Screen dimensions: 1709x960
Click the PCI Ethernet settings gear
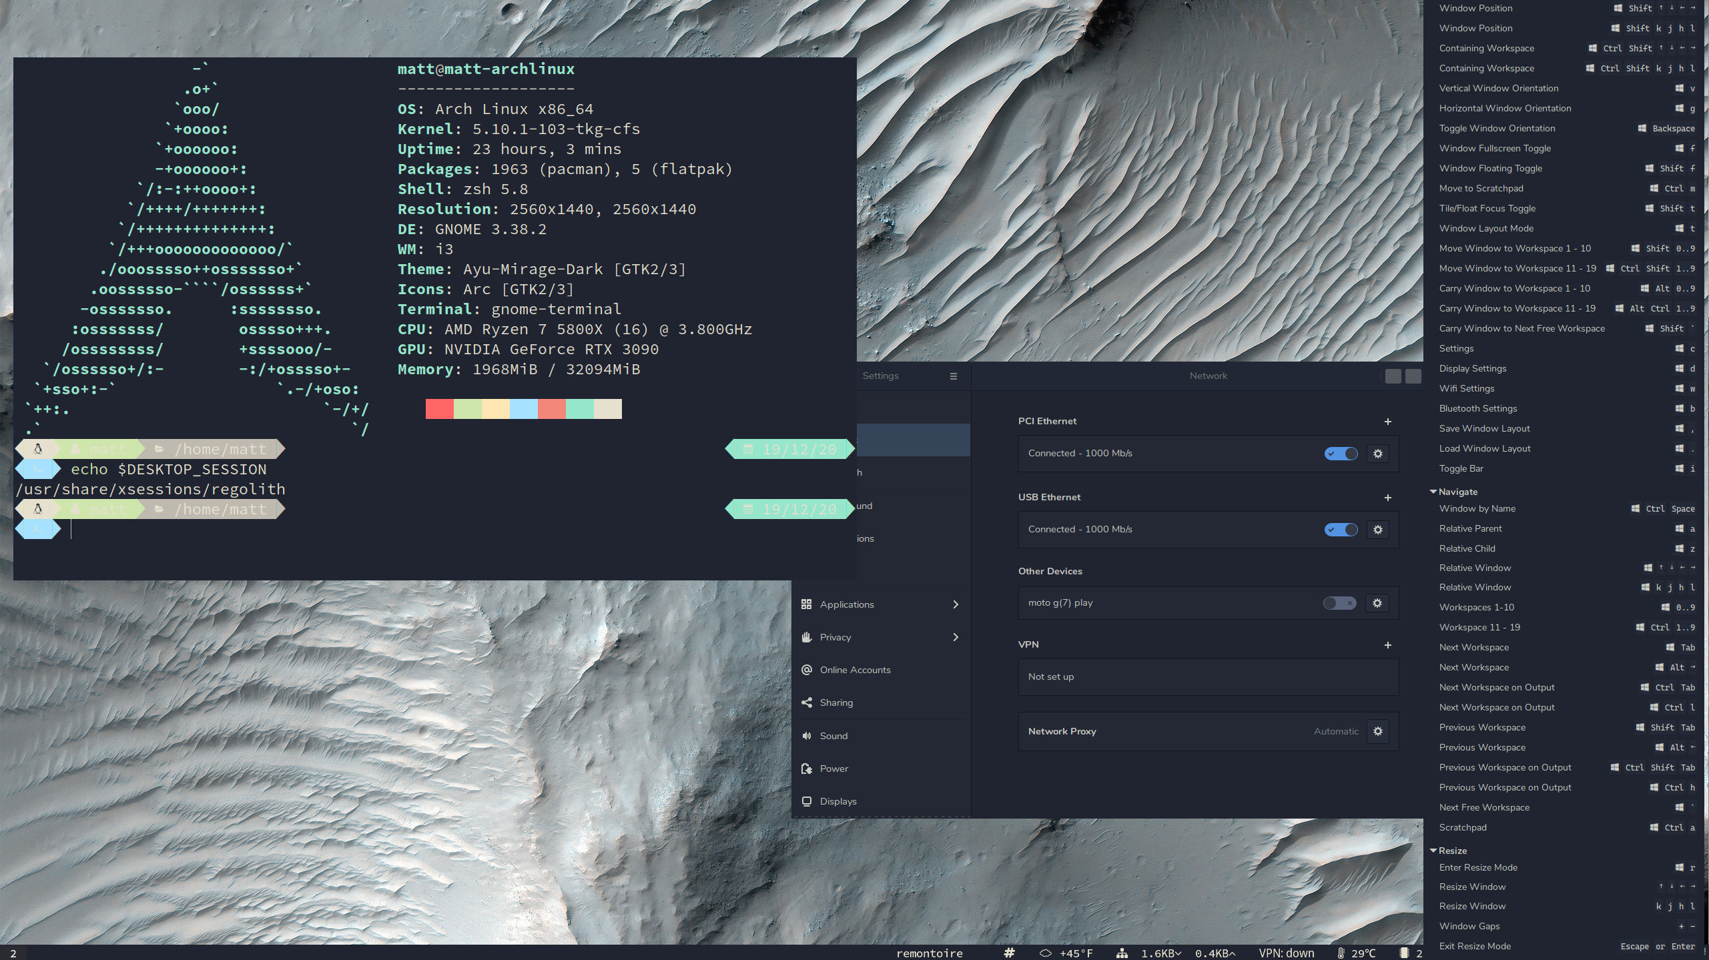pos(1377,454)
